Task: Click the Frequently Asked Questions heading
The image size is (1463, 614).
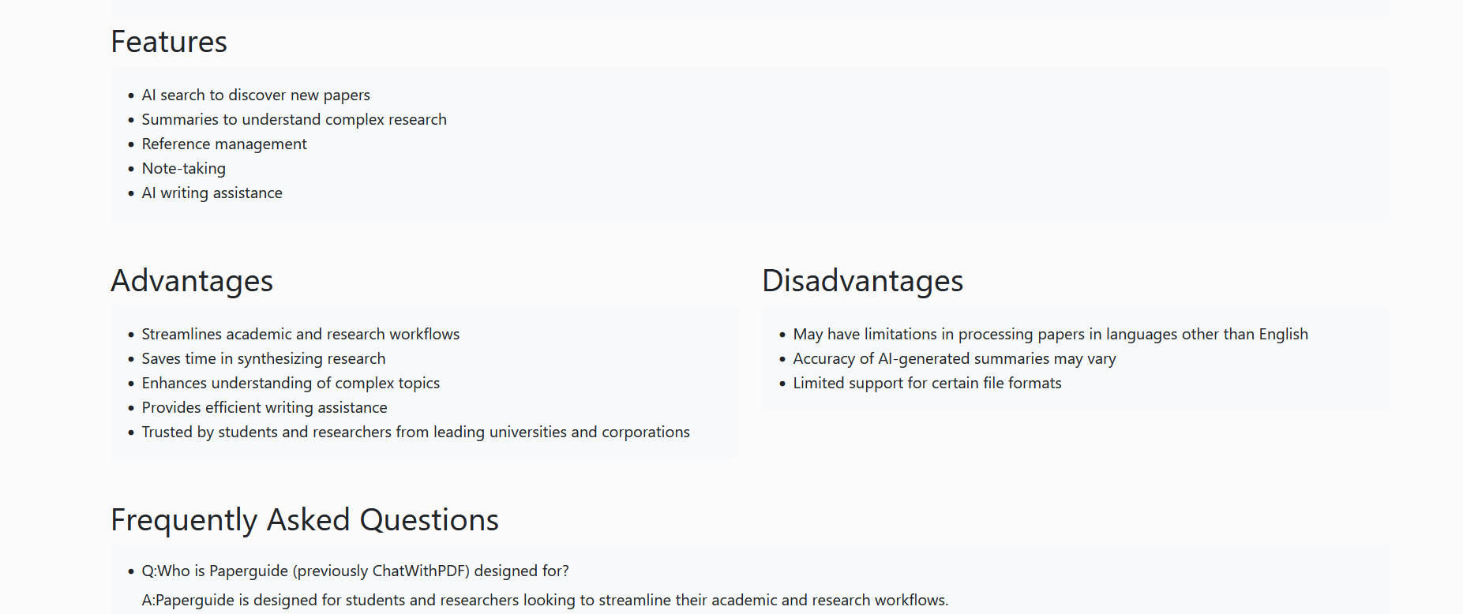Action: coord(305,520)
